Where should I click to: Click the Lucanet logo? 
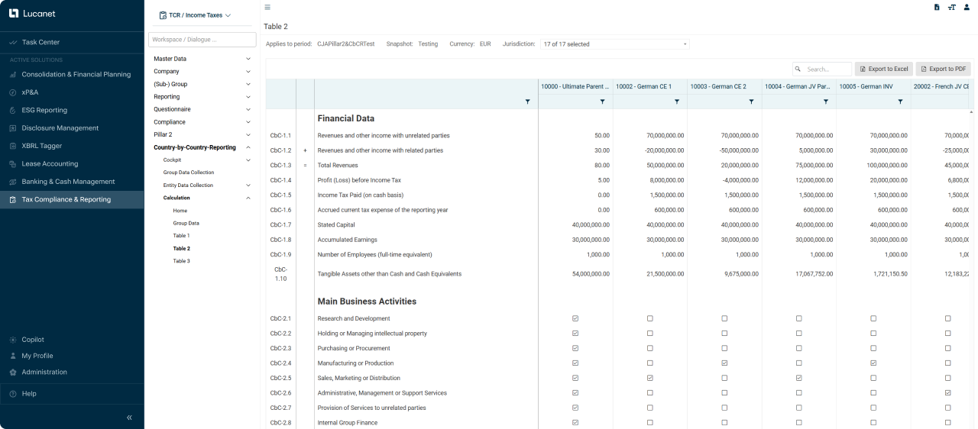pos(32,14)
